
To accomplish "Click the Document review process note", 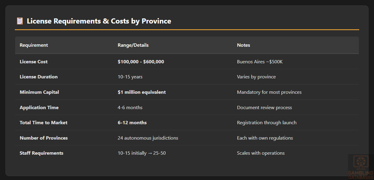I will point(264,108).
